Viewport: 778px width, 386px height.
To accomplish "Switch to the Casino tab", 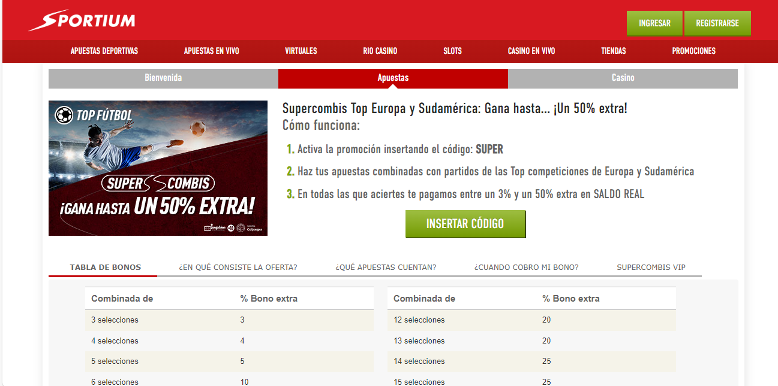I will (623, 78).
